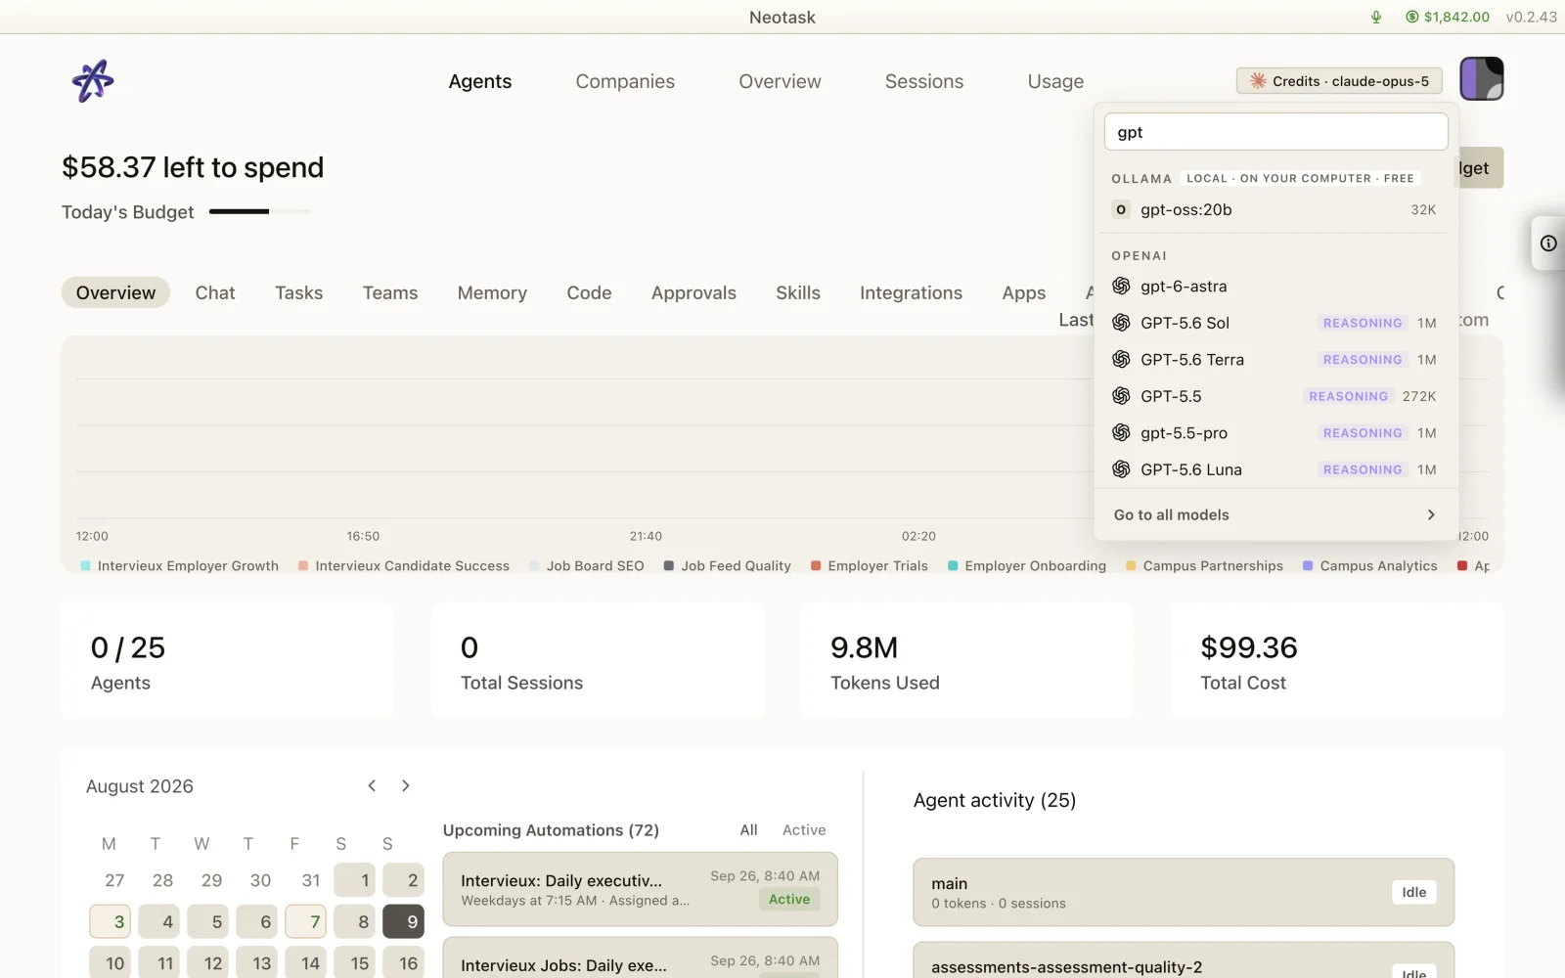Toggle Job Feed Quality legend series
This screenshot has height=978, width=1565.
pos(728,565)
